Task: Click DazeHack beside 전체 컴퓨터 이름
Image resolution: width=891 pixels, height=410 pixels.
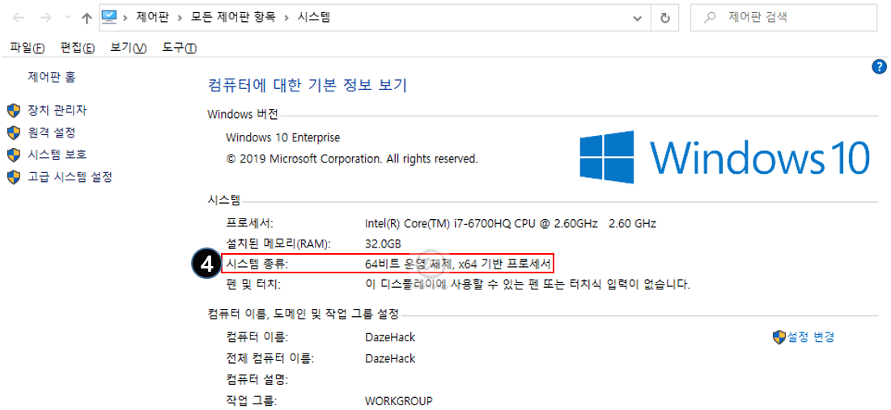Action: point(390,359)
